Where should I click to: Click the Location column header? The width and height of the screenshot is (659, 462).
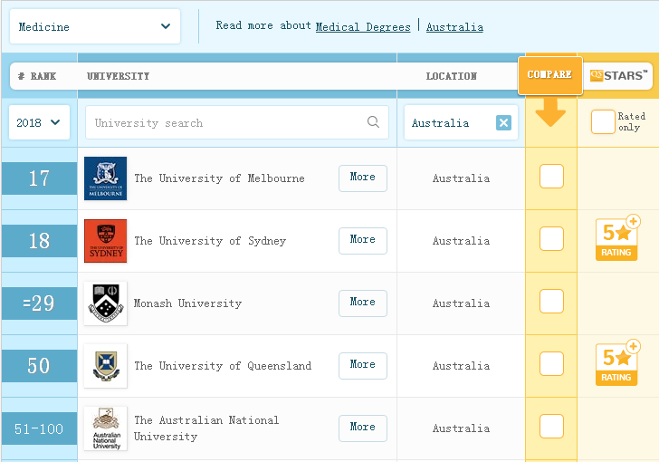pyautogui.click(x=451, y=77)
